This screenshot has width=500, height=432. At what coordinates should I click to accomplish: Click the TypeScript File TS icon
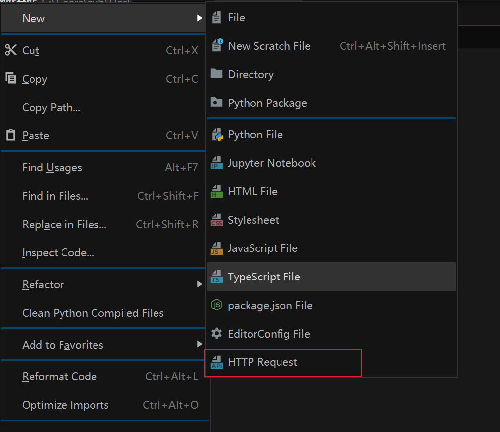217,277
